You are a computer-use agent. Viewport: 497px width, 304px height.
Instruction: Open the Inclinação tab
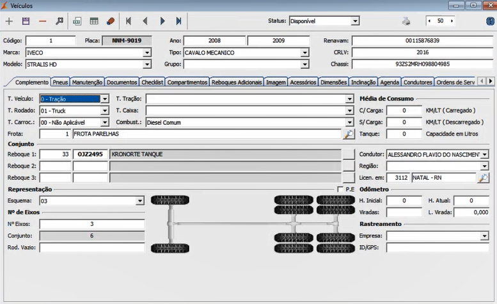point(363,82)
